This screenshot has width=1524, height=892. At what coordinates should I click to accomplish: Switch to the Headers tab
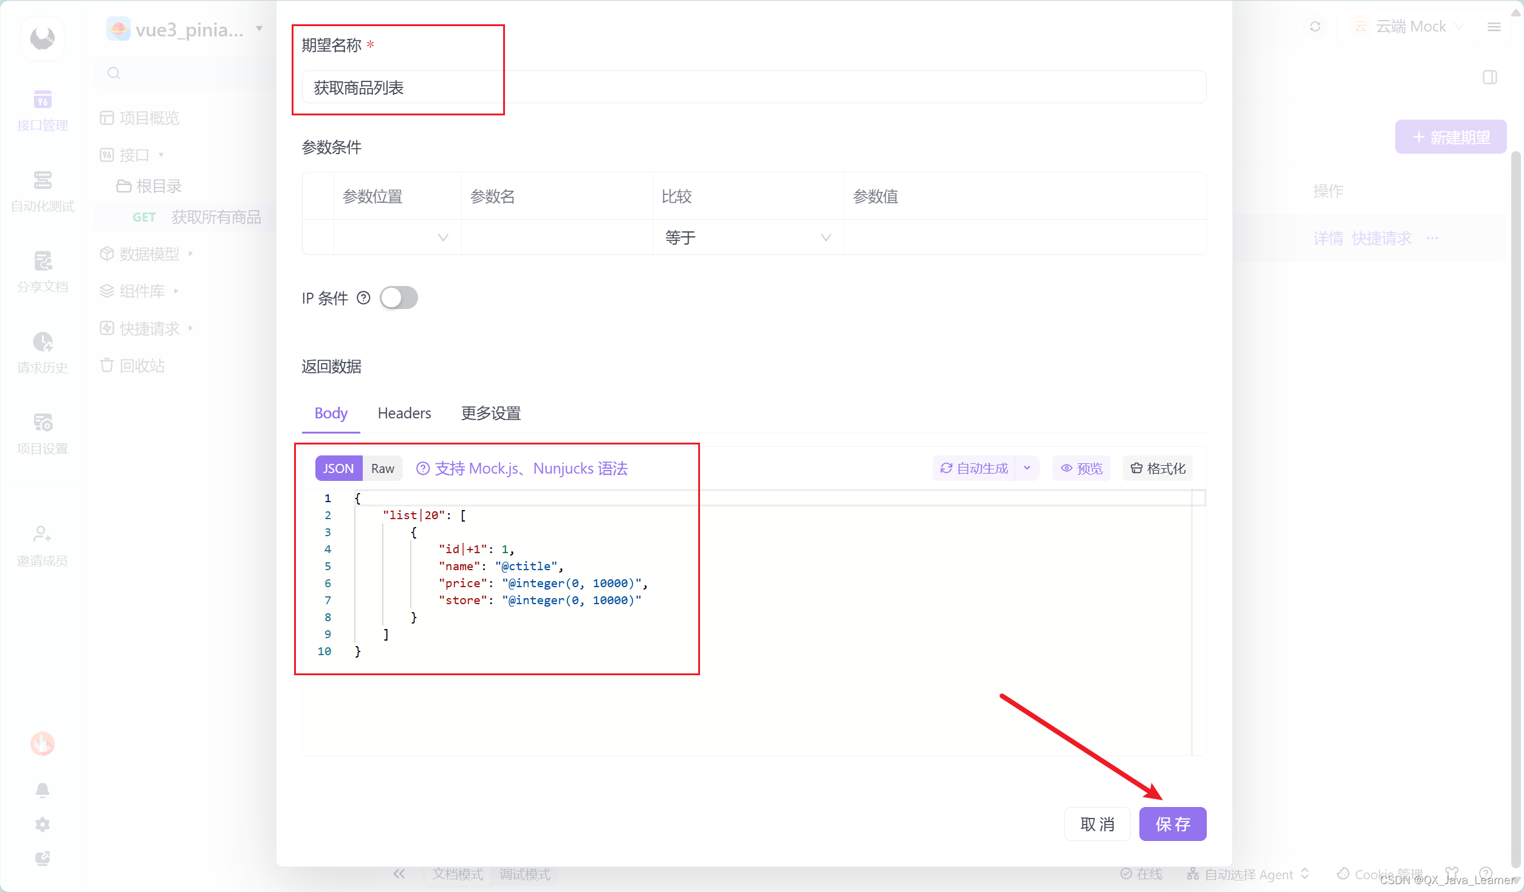click(404, 413)
